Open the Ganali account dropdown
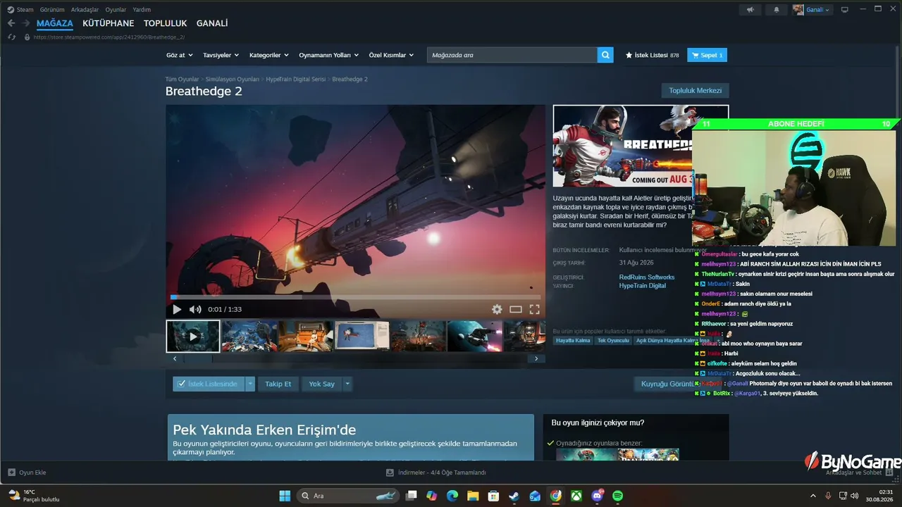This screenshot has height=507, width=902. tap(813, 10)
